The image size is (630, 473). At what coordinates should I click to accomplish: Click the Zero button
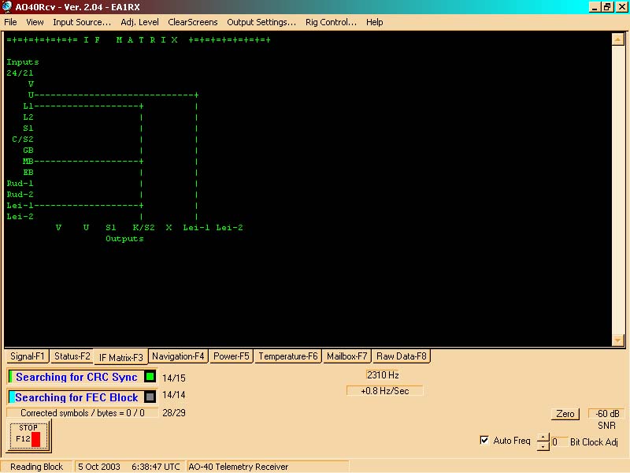click(565, 414)
